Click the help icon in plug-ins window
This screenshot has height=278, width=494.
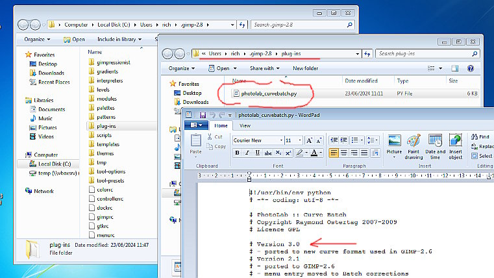[471, 68]
